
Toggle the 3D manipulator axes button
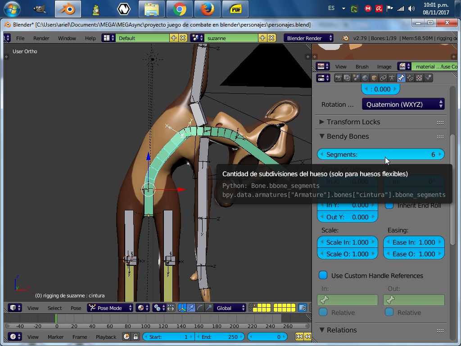point(182,308)
